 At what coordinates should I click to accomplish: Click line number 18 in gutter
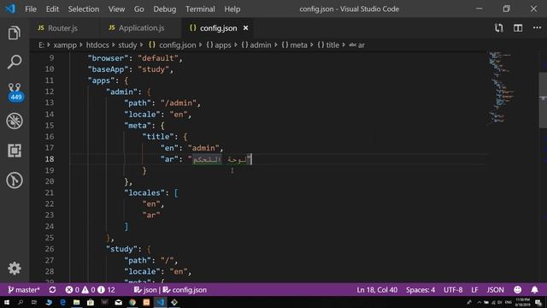tap(50, 159)
